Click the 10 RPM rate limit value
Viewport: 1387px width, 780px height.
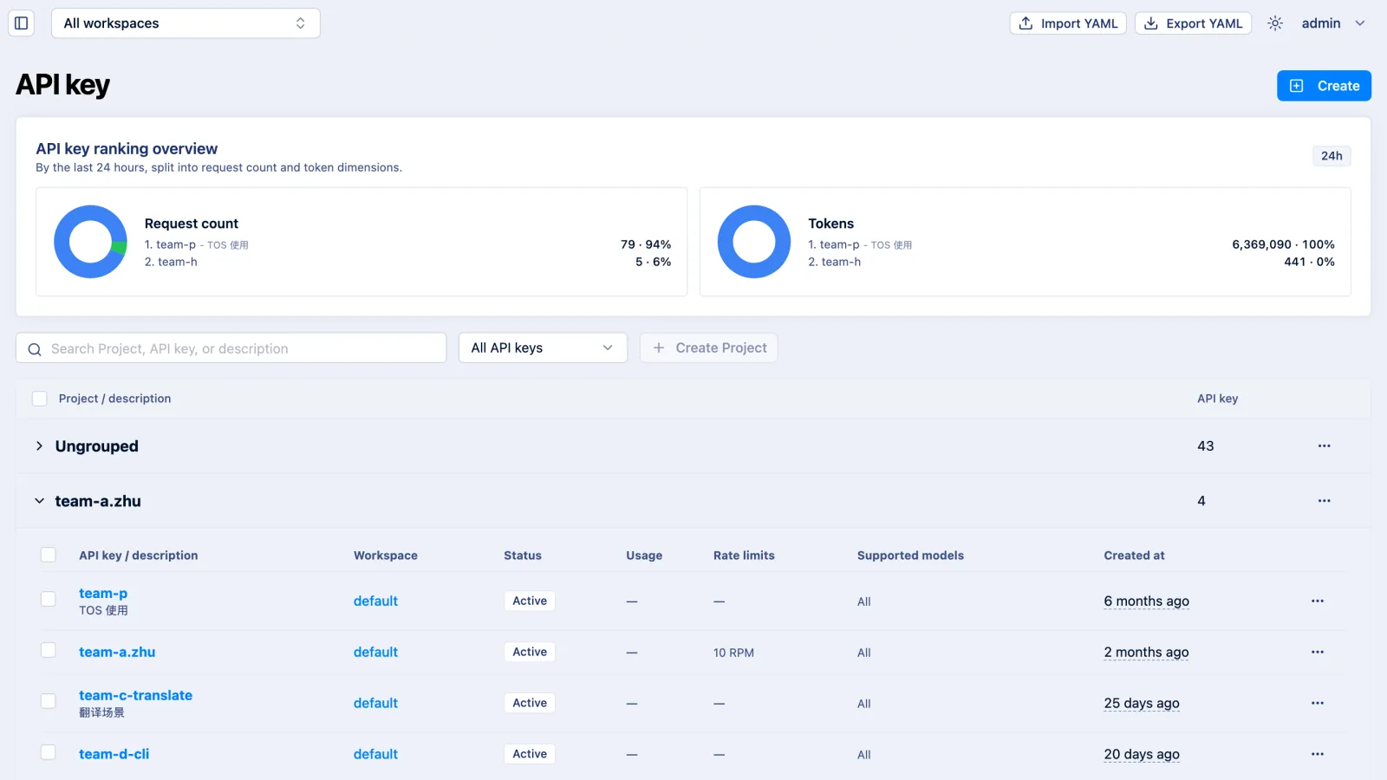pos(733,653)
